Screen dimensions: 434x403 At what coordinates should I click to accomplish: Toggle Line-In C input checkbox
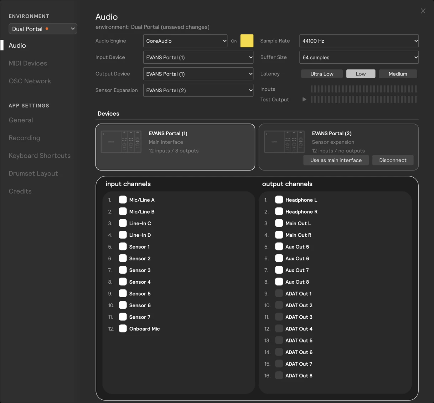click(x=123, y=223)
